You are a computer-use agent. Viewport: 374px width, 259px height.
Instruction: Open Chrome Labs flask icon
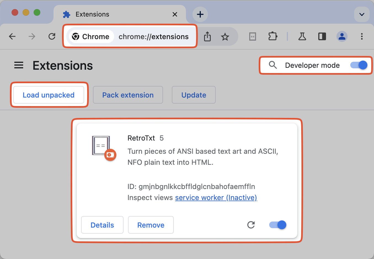(x=302, y=36)
